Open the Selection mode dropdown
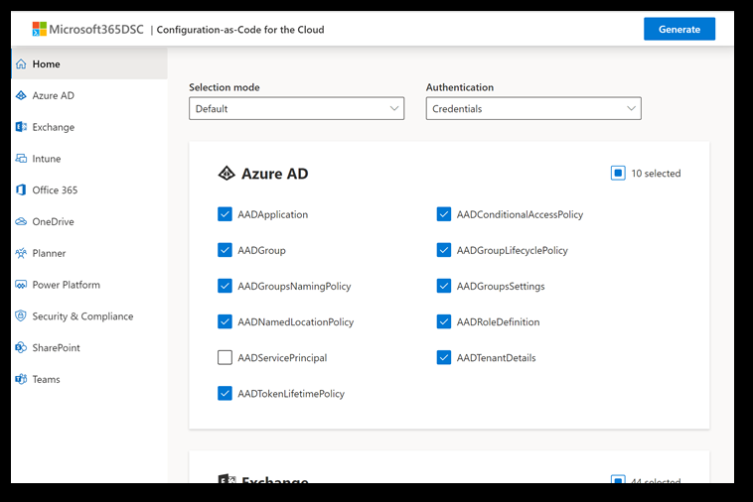The width and height of the screenshot is (753, 502). (x=296, y=108)
